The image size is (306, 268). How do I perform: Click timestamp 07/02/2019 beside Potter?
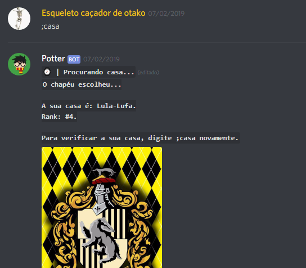point(101,59)
